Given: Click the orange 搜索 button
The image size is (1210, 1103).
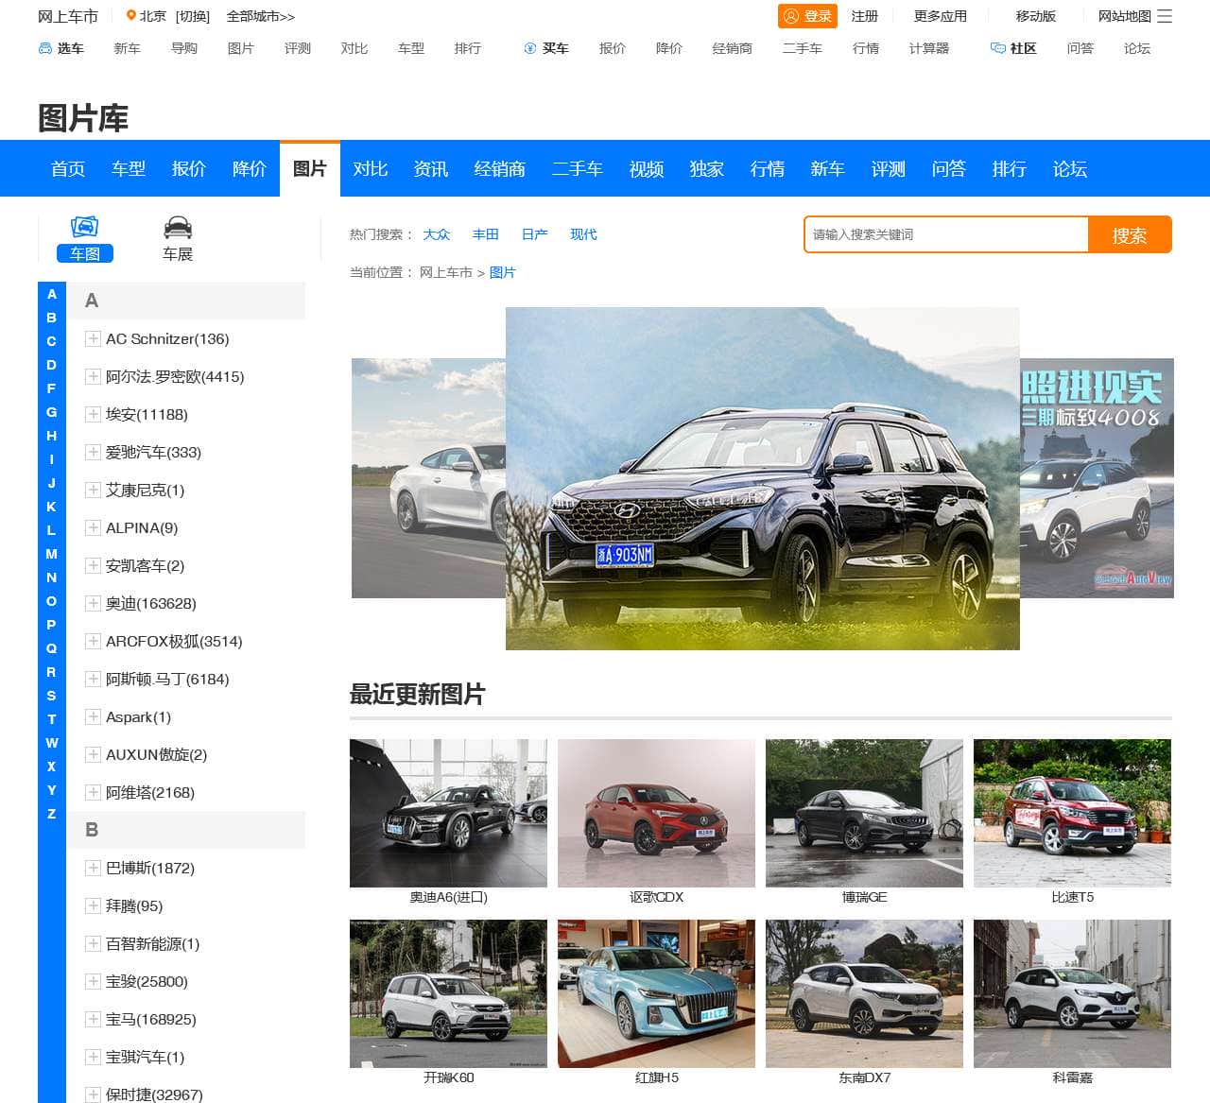Looking at the screenshot, I should tap(1130, 234).
